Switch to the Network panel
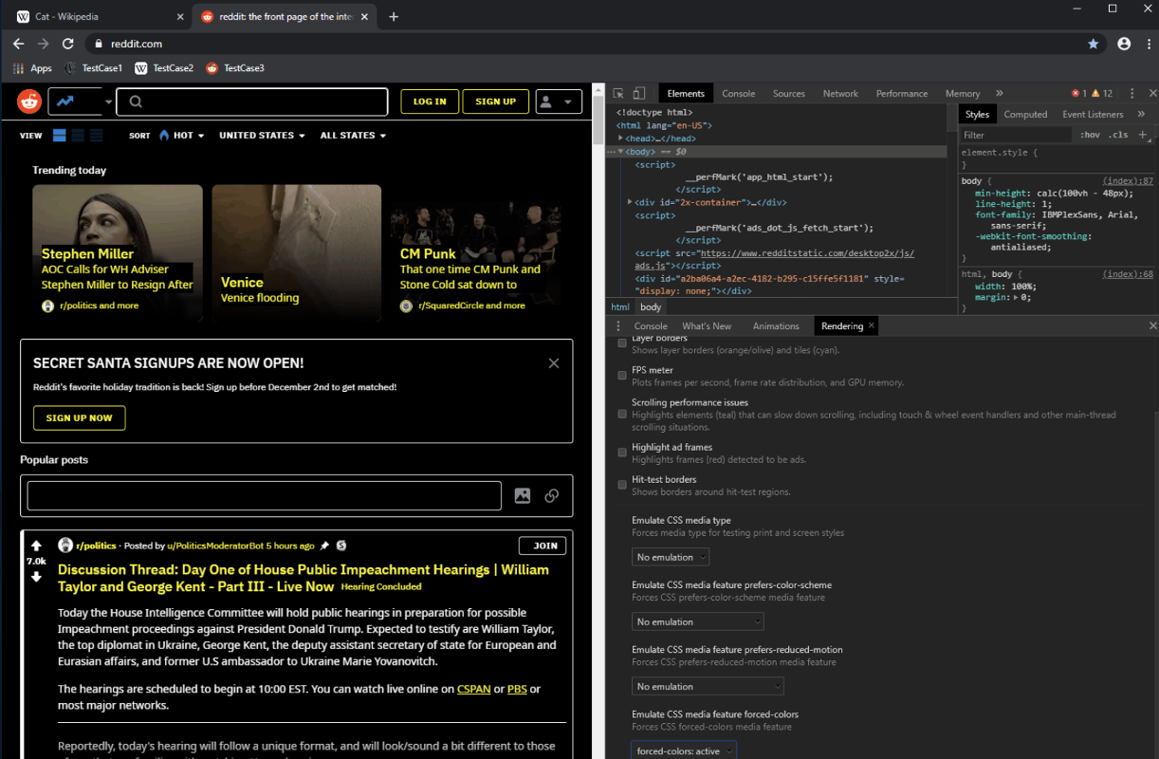Screen dimensions: 1159x759 [x=840, y=94]
